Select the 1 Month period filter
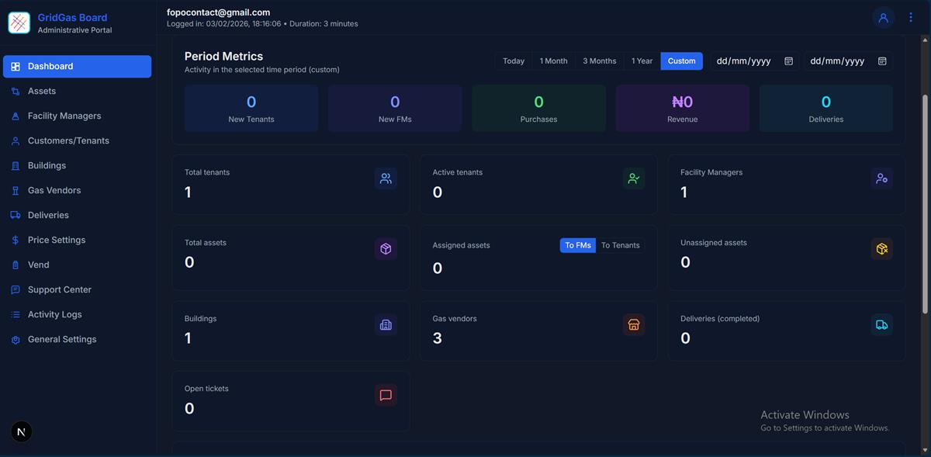The image size is (931, 457). (x=554, y=61)
